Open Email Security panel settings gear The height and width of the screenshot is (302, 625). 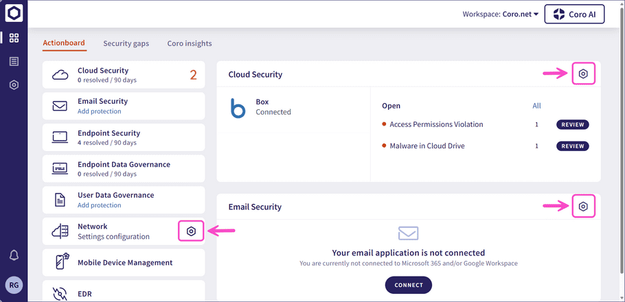tap(583, 206)
